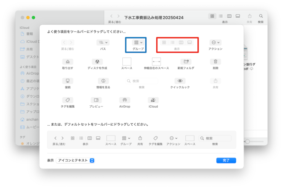Click the 取り出す eject icon
This screenshot has height=189, width=283.
click(68, 62)
